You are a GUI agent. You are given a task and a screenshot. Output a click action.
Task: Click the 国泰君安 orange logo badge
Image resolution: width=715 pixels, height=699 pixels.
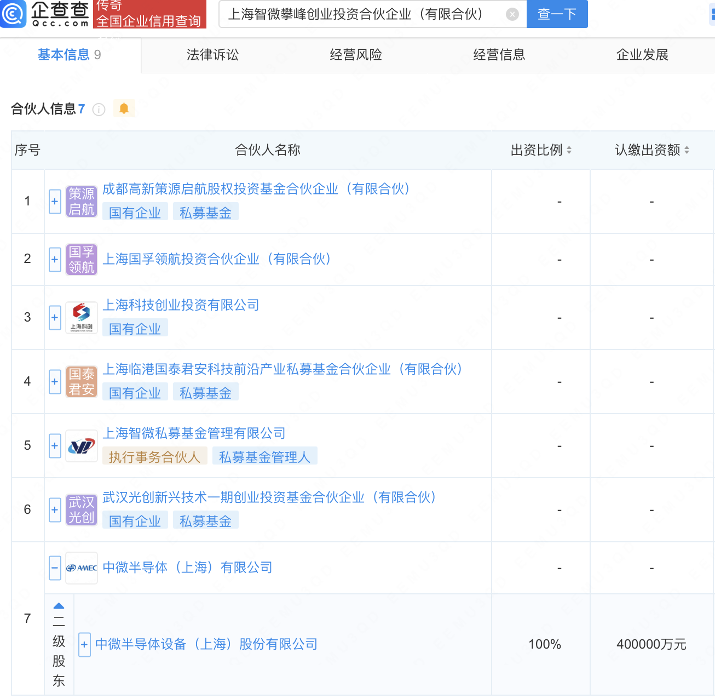click(x=82, y=382)
